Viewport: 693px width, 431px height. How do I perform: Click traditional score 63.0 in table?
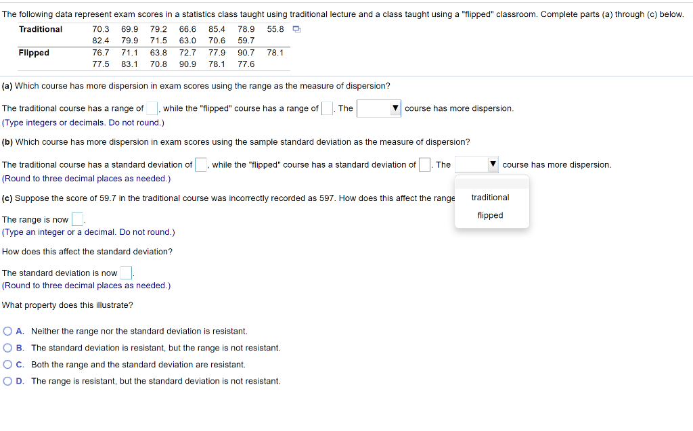pyautogui.click(x=188, y=41)
